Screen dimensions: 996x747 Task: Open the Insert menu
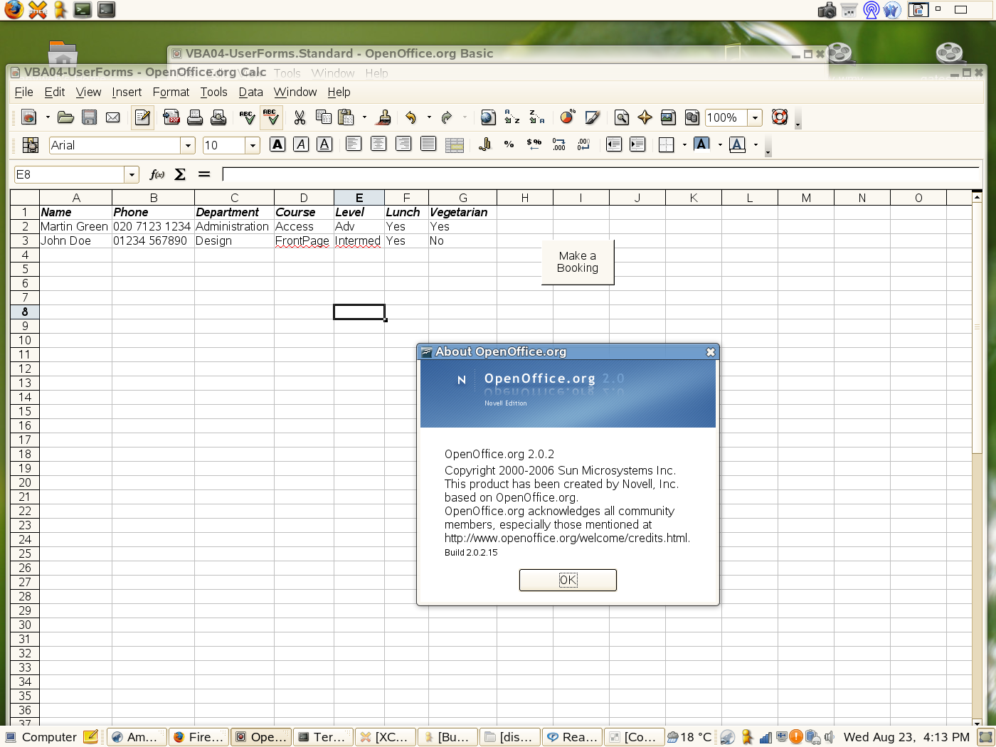pyautogui.click(x=127, y=92)
